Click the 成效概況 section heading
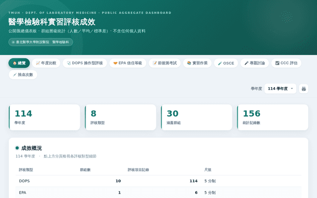317x198 pixels. (31, 148)
